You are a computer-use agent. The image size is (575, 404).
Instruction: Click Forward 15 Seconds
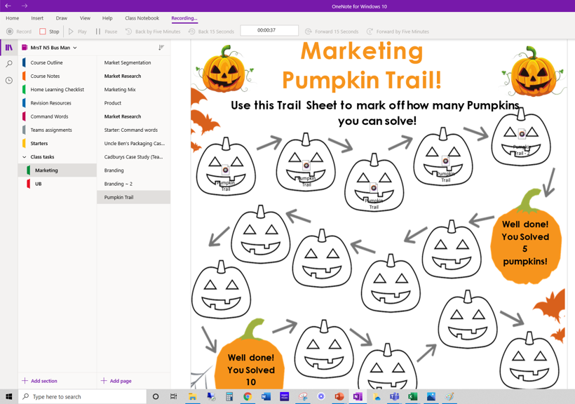pos(332,32)
